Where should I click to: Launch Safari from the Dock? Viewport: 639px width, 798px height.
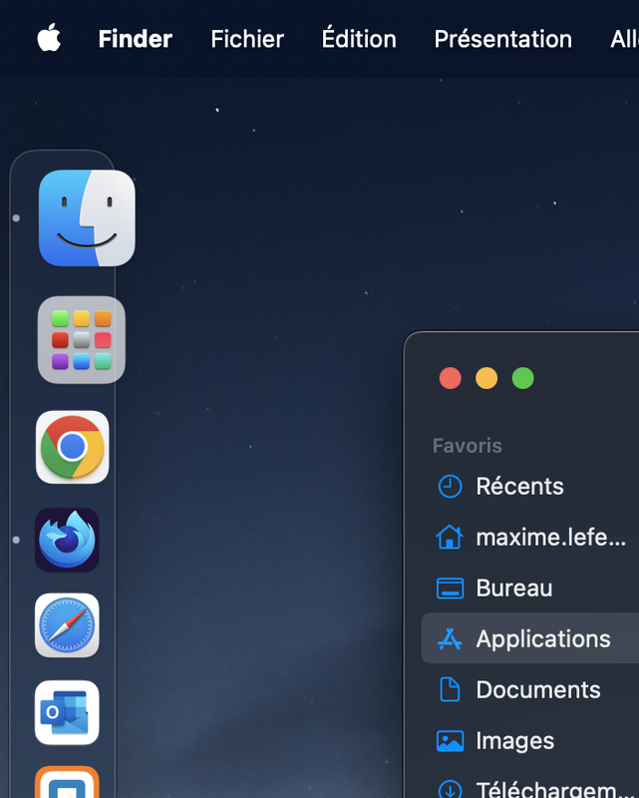pyautogui.click(x=67, y=625)
